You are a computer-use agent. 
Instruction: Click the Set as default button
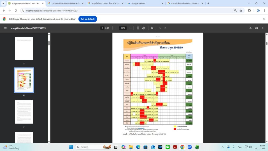point(88,19)
